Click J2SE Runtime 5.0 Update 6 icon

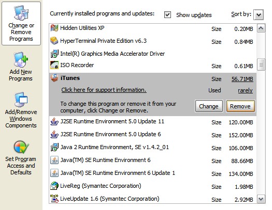54,134
